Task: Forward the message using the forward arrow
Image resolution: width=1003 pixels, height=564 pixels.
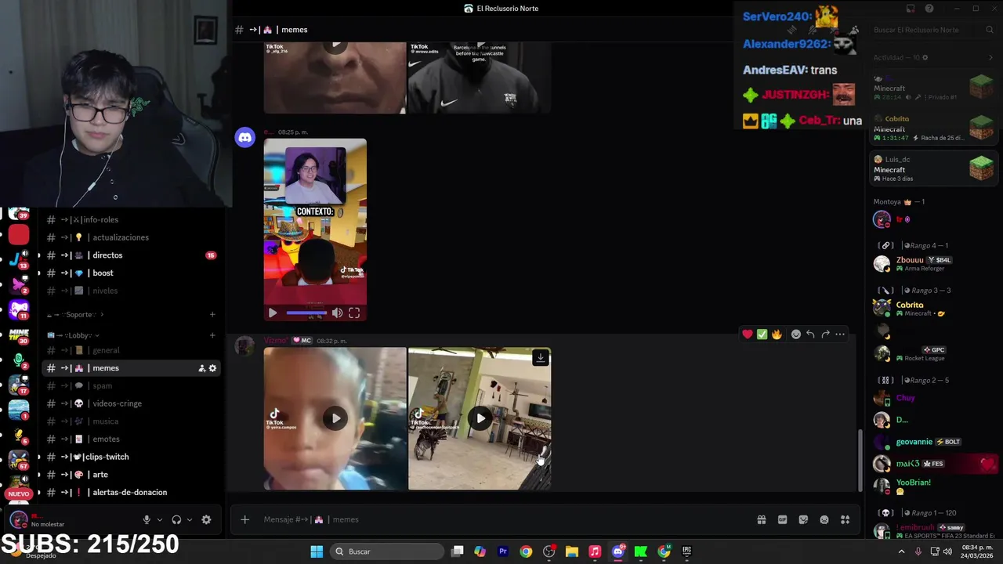Action: tap(825, 334)
